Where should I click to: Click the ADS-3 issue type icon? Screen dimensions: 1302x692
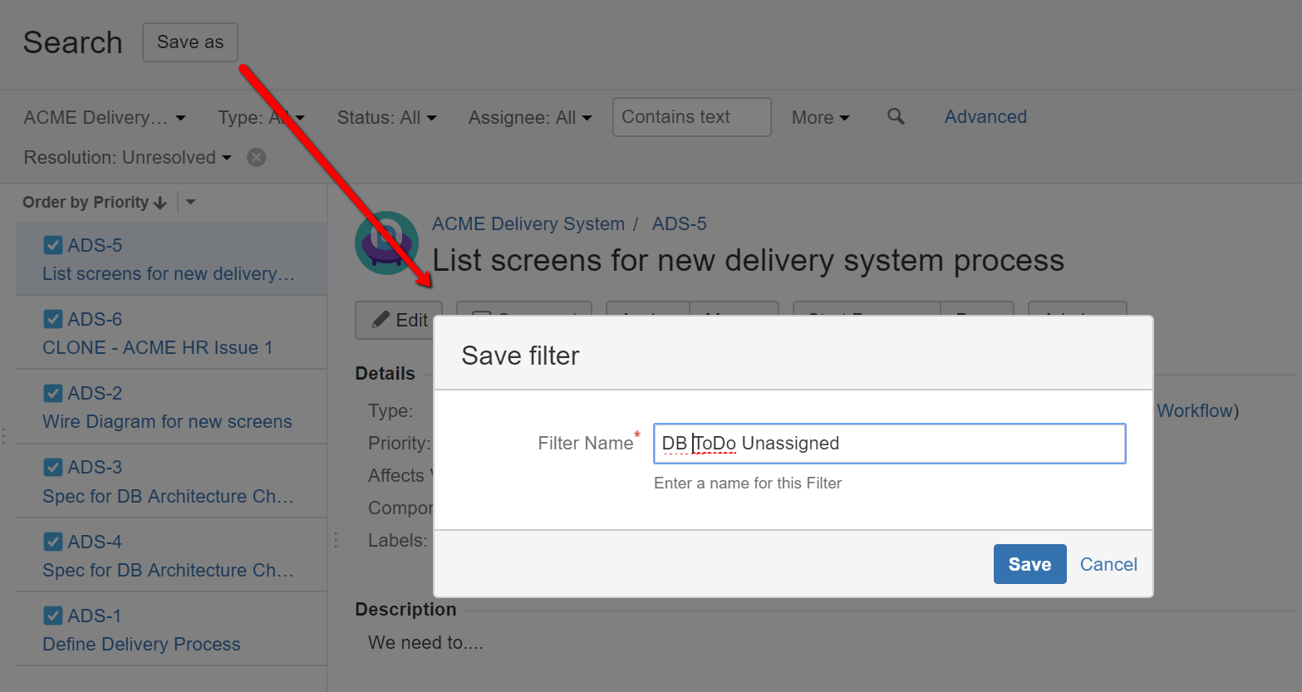[x=53, y=467]
